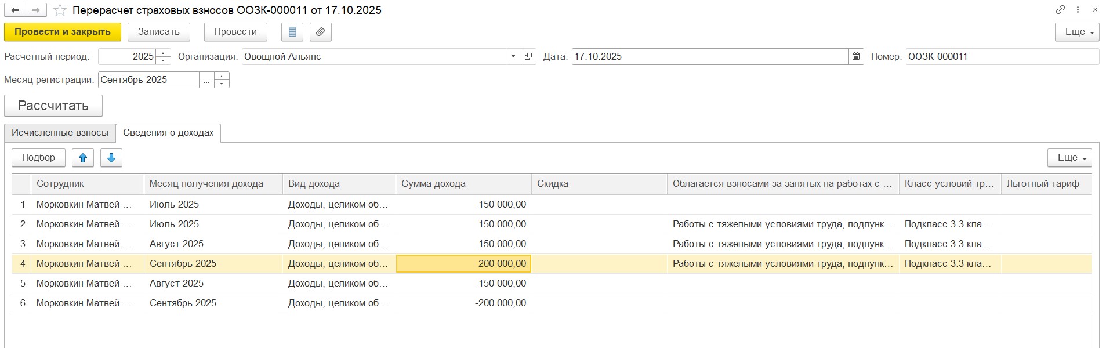Switch to the Исчисленные взносы tab

coord(60,133)
